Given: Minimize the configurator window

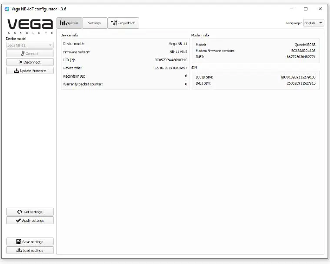Looking at the screenshot, I should pos(291,9).
